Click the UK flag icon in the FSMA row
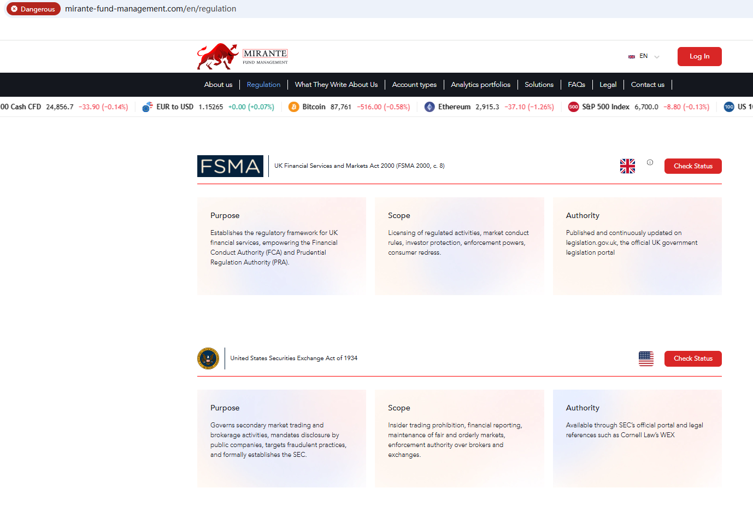Screen dimensions: 753x529 point(627,166)
